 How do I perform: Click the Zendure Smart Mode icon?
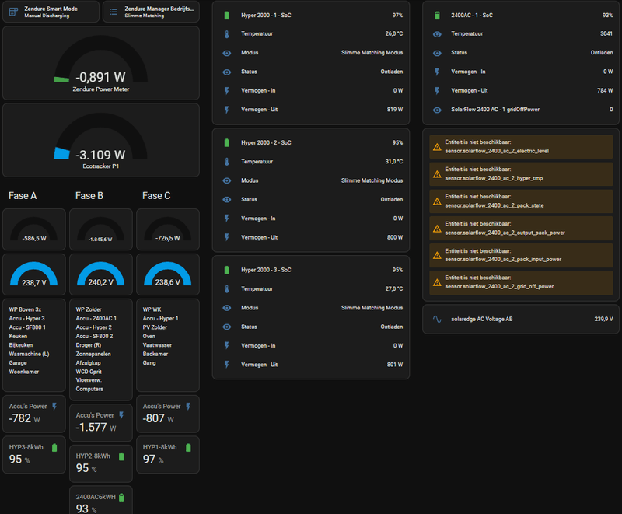13,12
